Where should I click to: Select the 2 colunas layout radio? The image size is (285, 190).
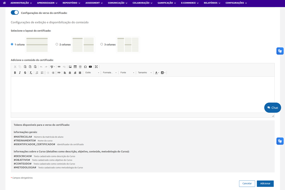tap(57, 44)
